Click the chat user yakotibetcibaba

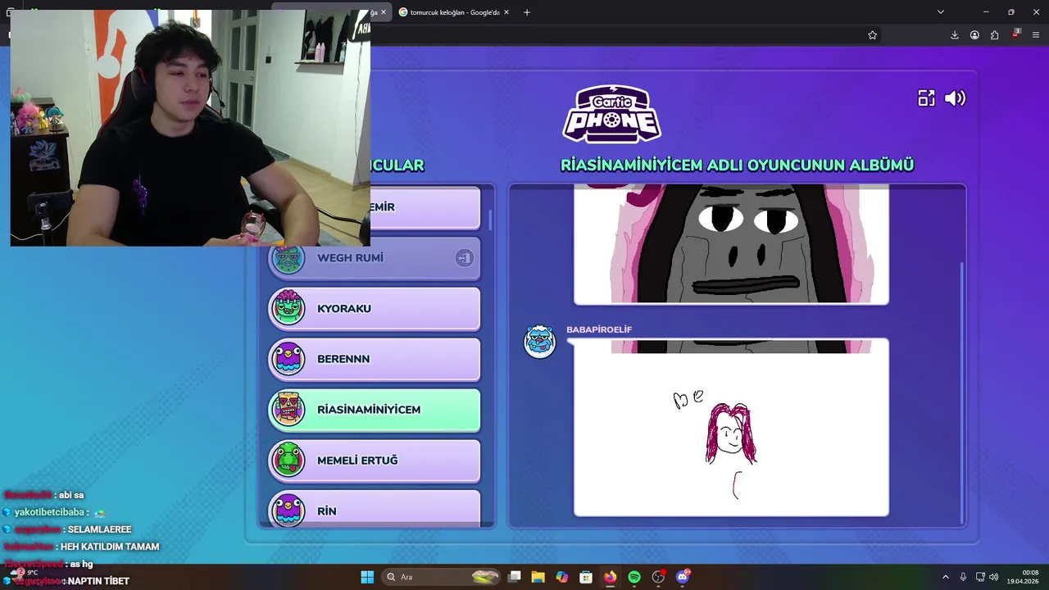point(49,512)
